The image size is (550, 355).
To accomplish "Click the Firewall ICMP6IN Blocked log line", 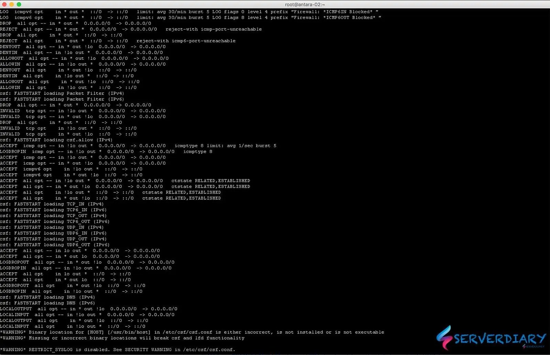I will click(x=189, y=12).
